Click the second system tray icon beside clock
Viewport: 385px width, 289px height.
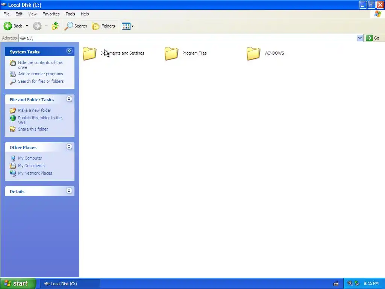[x=357, y=283]
